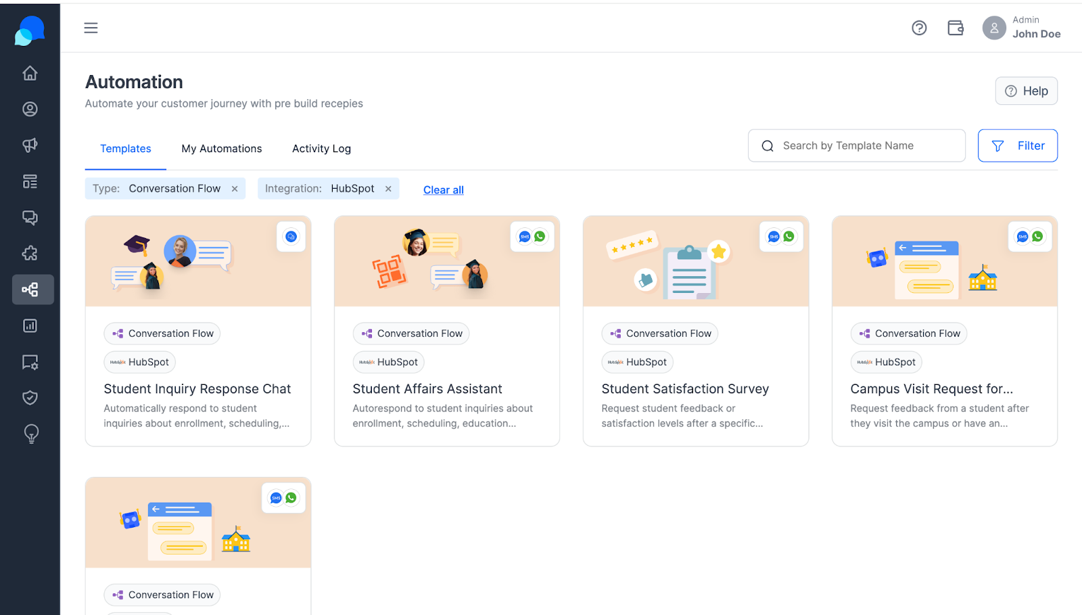Image resolution: width=1082 pixels, height=615 pixels.
Task: Open the integrations puzzle icon in sidebar
Action: pos(30,253)
